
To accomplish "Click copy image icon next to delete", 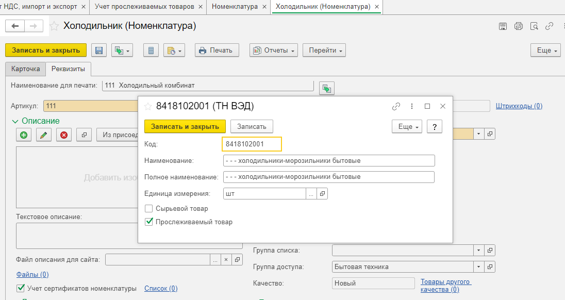I will (84, 135).
